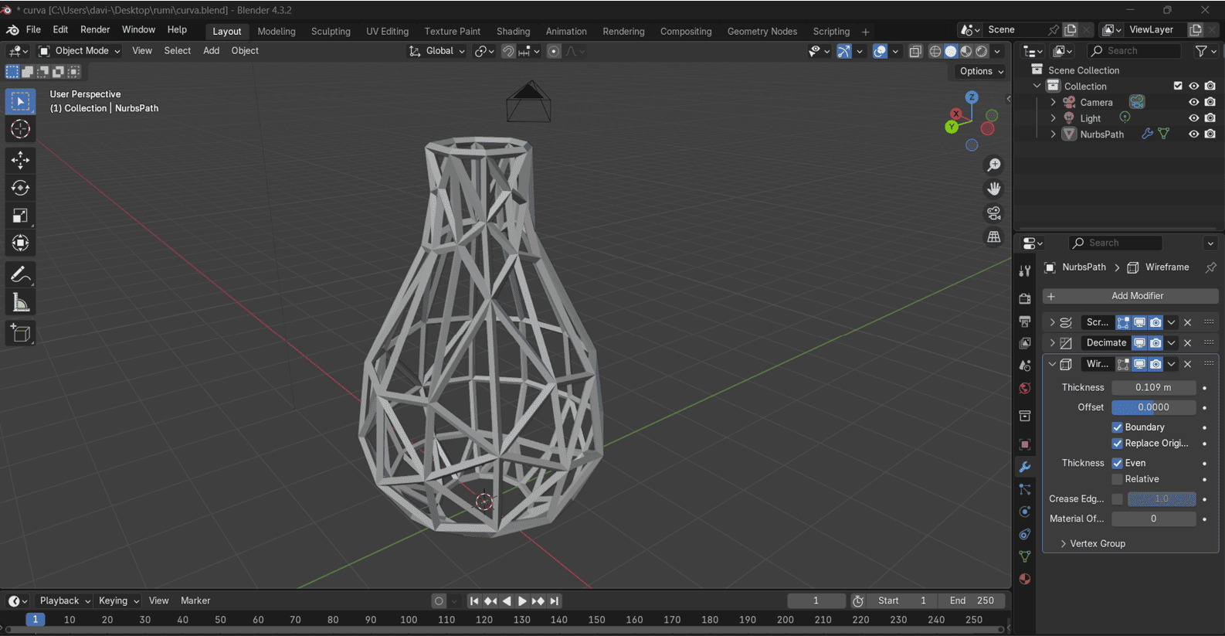This screenshot has height=636, width=1225.
Task: Open the Material properties tab
Action: 1025,579
